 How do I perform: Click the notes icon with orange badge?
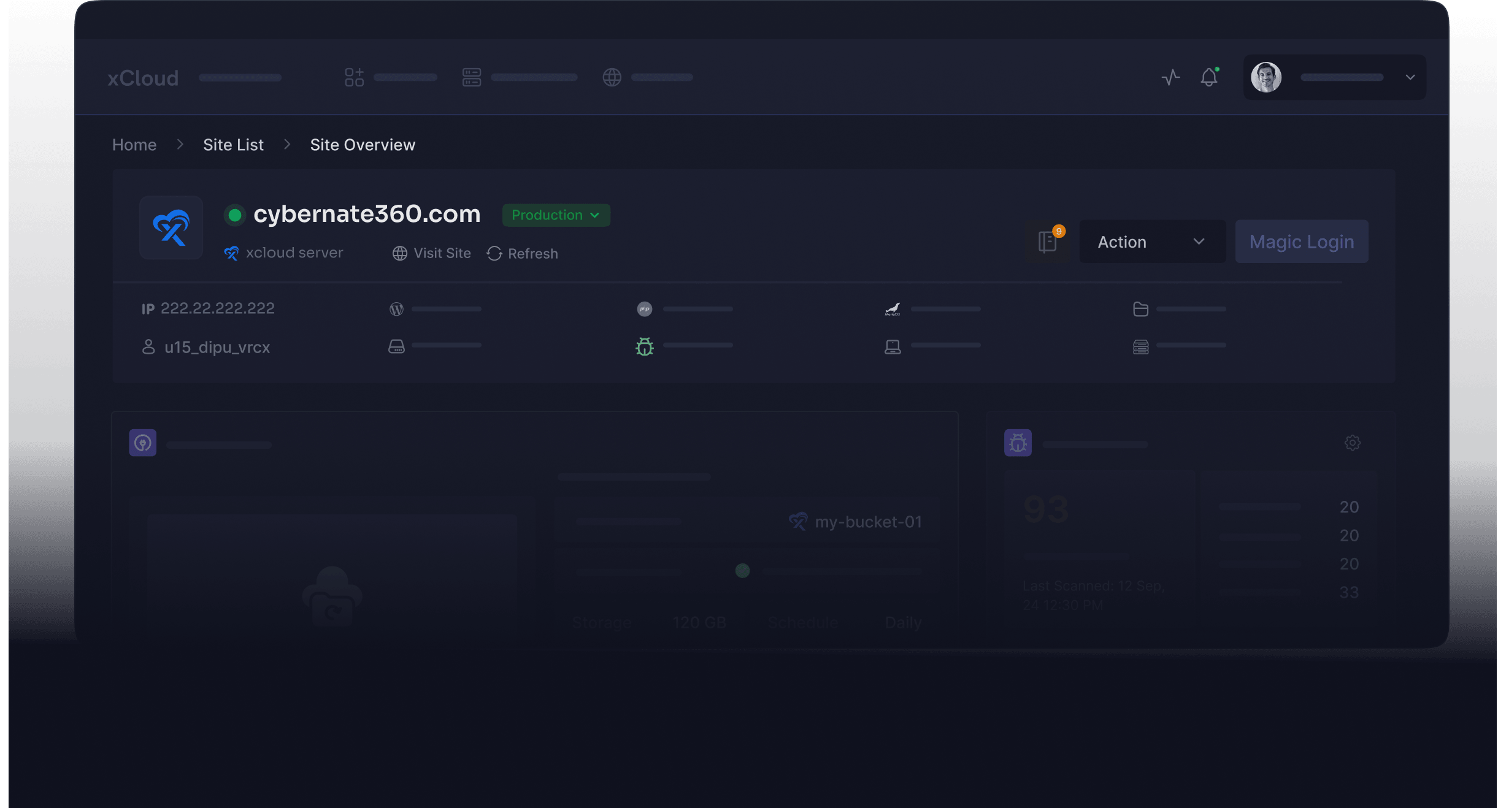(1048, 242)
